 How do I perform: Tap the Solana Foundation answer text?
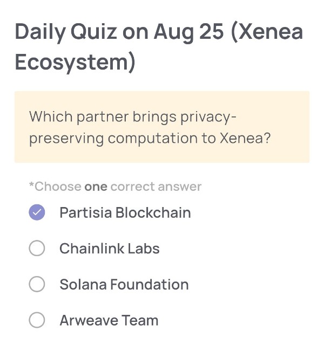point(124,285)
